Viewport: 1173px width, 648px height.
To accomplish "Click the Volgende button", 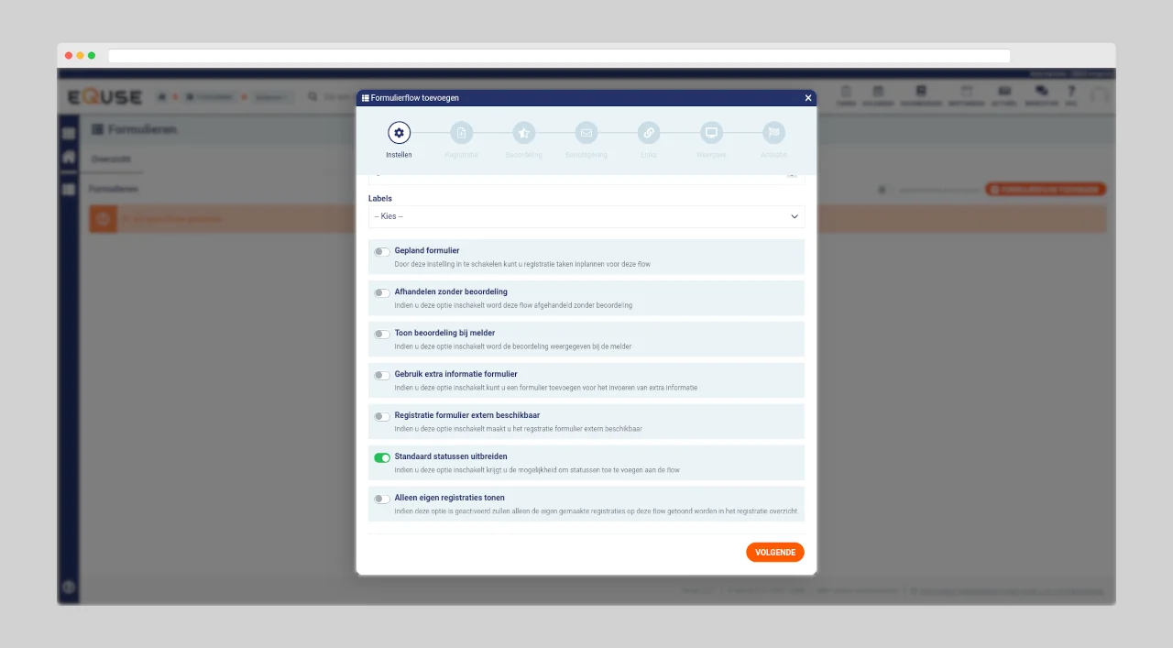I will tap(774, 552).
